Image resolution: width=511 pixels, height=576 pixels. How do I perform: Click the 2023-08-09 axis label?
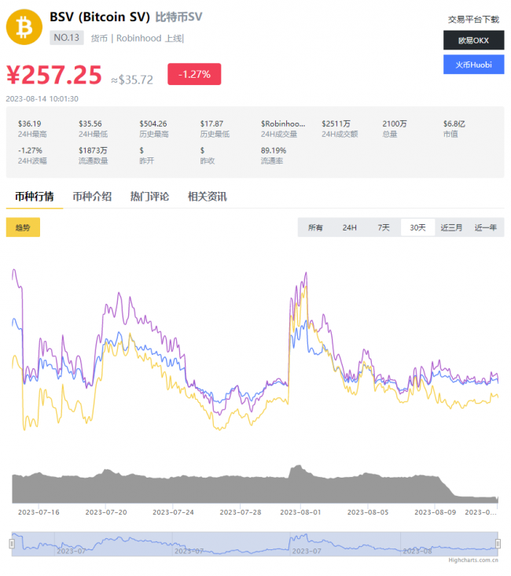click(x=435, y=512)
